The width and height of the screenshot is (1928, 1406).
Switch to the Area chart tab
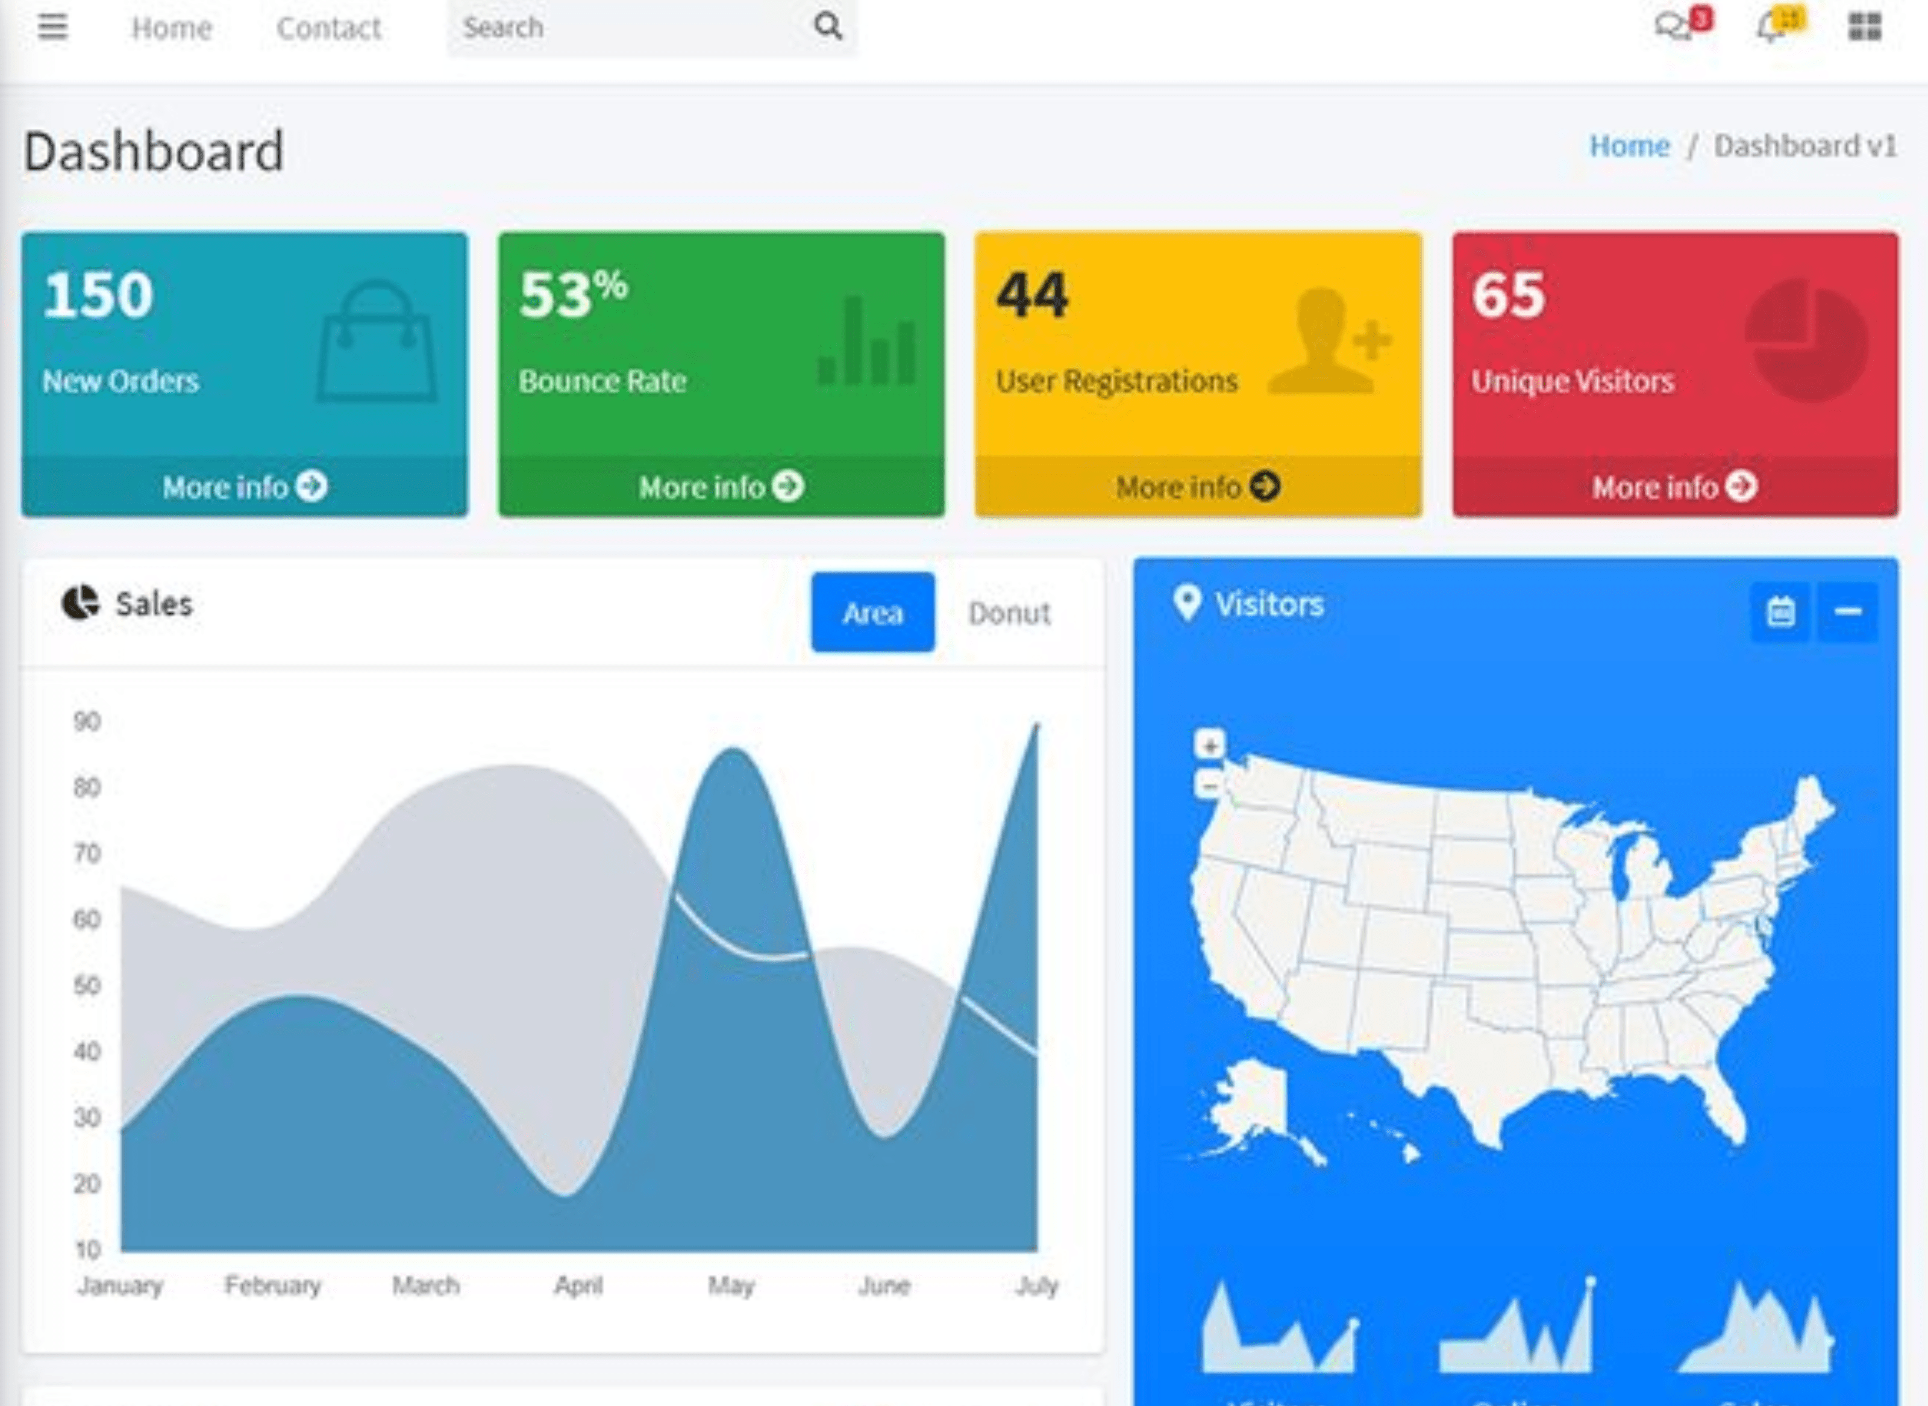pos(872,613)
